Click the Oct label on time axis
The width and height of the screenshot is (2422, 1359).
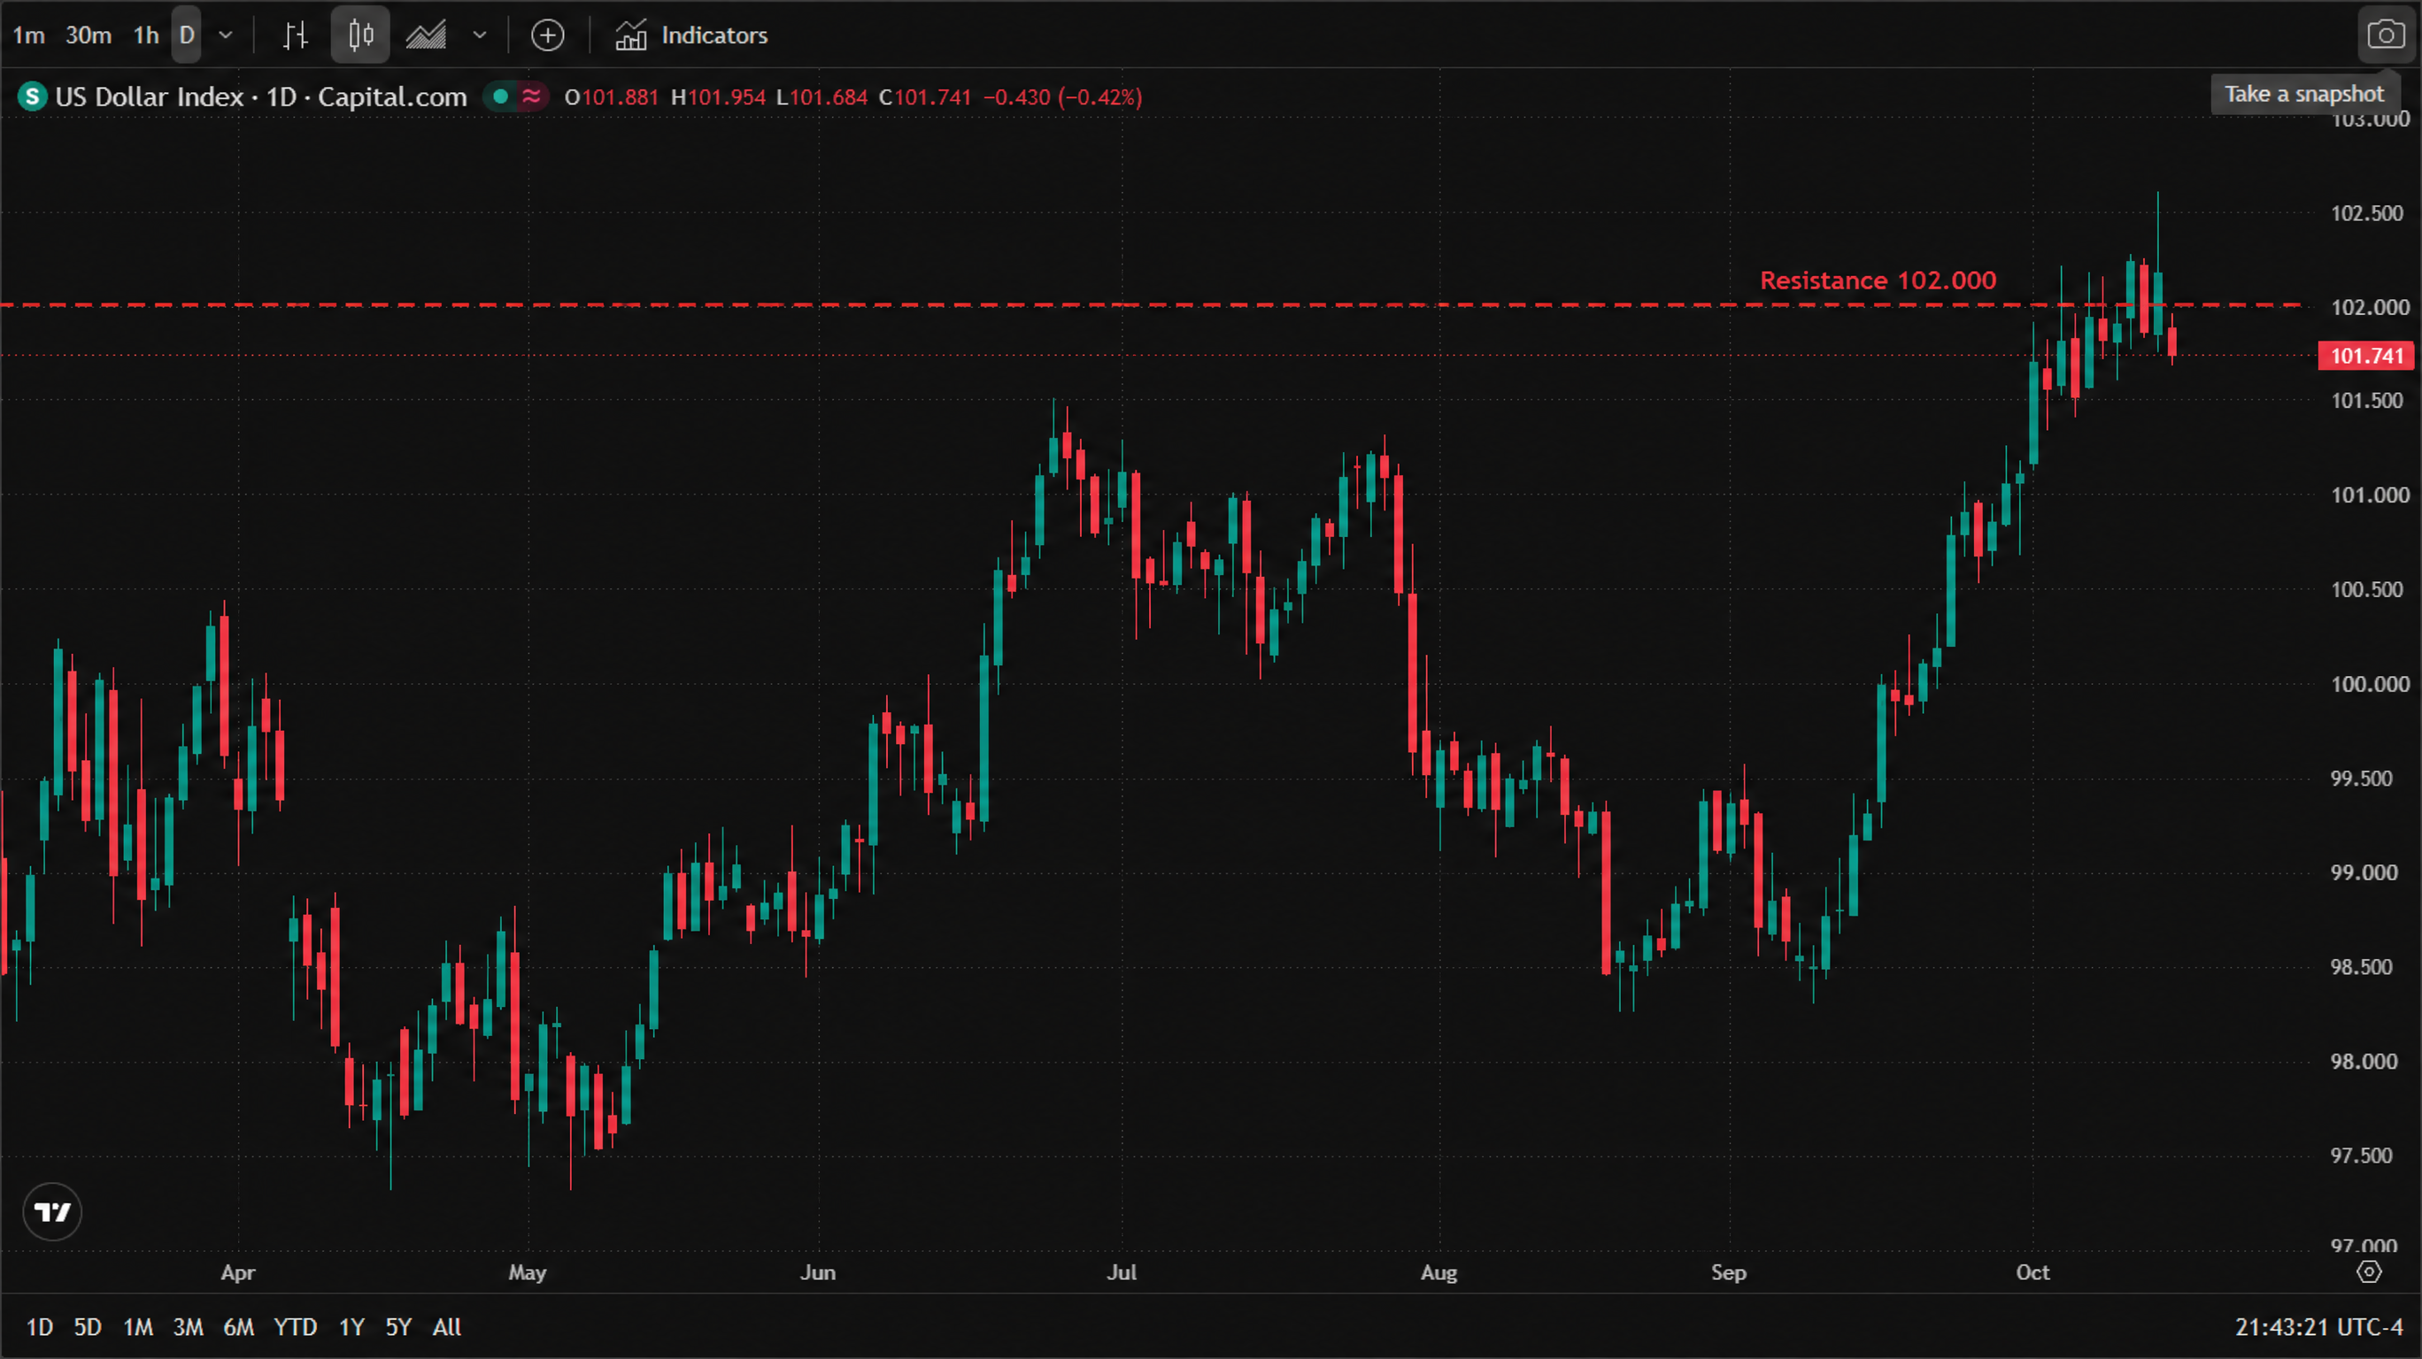point(2032,1272)
